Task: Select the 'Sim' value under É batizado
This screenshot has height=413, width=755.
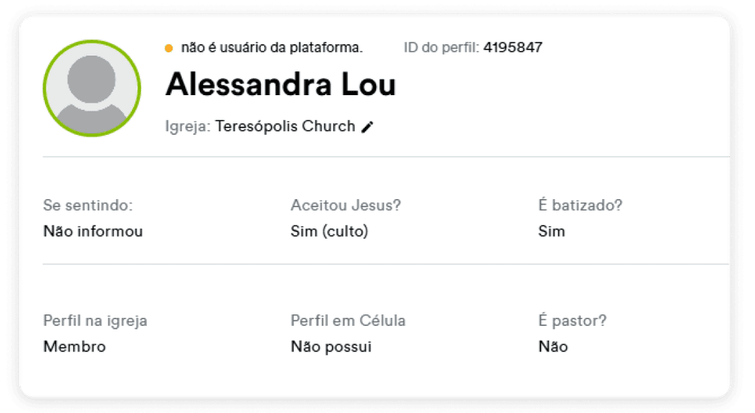Action: pyautogui.click(x=552, y=231)
